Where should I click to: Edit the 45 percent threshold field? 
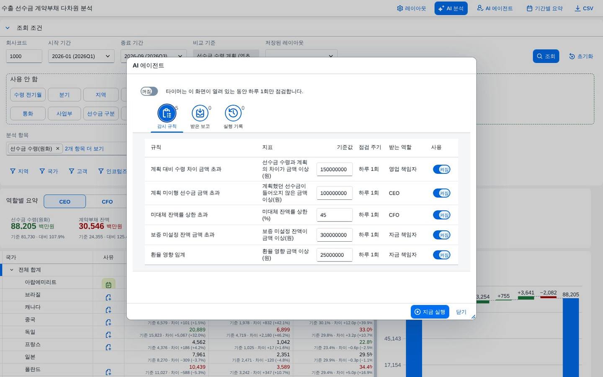(x=335, y=215)
